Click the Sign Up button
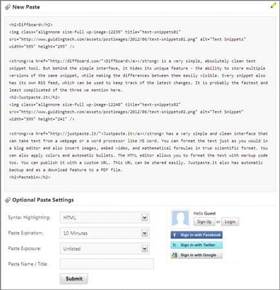Viewport: 280px width, 290px height. (x=204, y=222)
